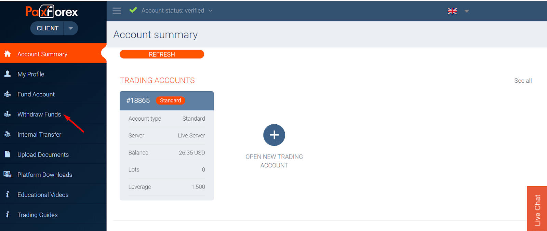Screen dimensions: 547x231
Task: Click the home icon beside Account Summary
Action: tap(8, 54)
